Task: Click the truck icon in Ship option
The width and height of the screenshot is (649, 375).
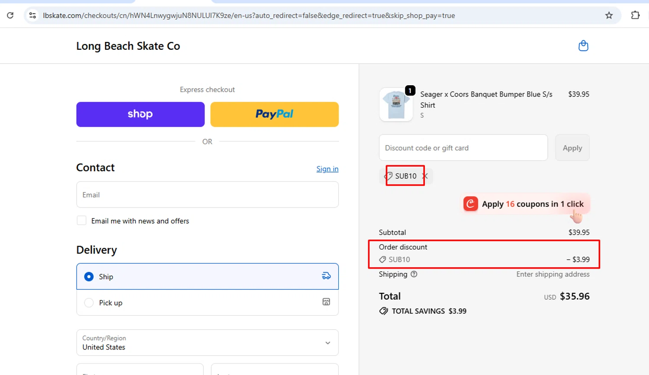Action: coord(326,276)
